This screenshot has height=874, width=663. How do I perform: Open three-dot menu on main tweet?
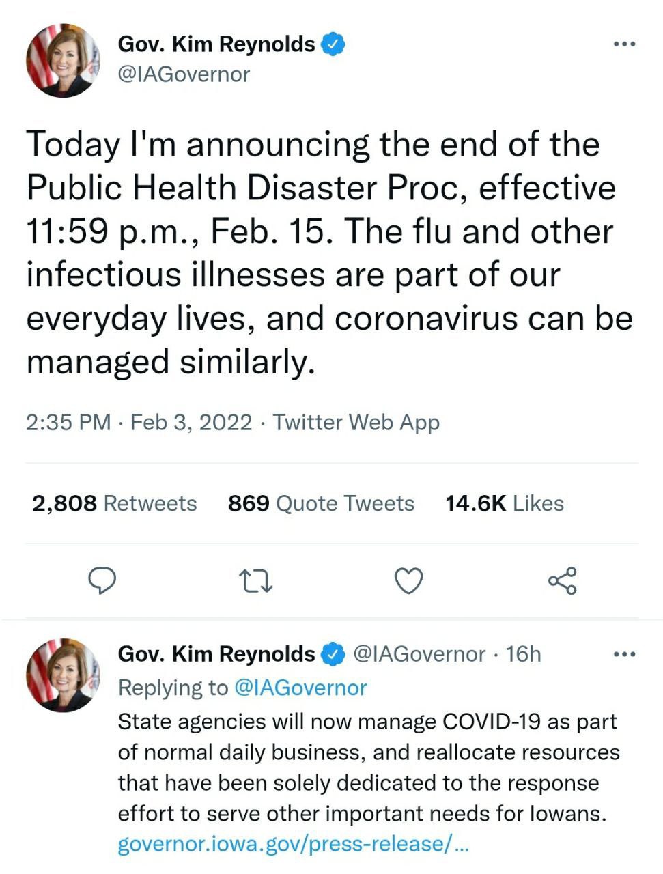click(x=624, y=44)
